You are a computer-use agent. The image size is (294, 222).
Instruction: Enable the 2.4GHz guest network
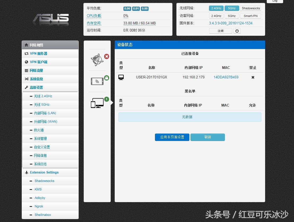click(216, 16)
